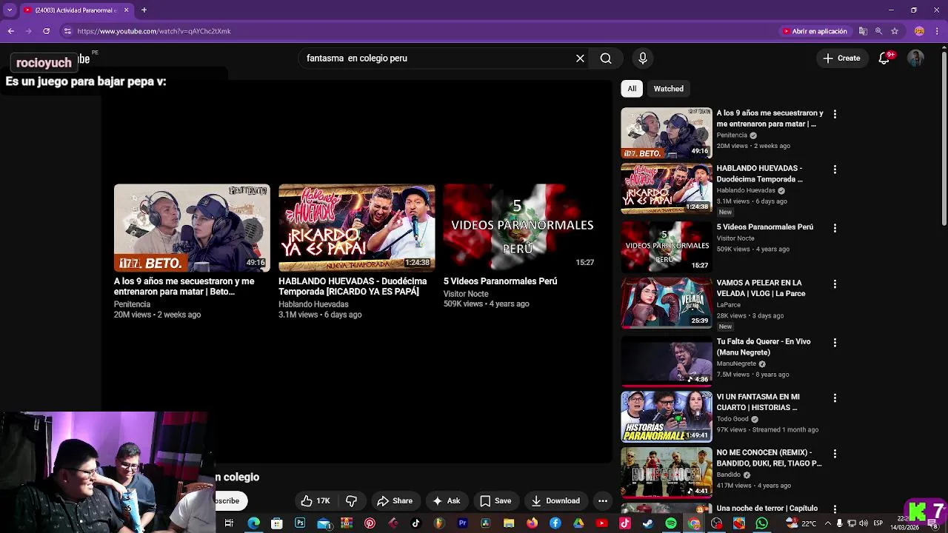Open Pinterest from the taskbar
Viewport: 948px width, 533px height.
click(x=370, y=523)
